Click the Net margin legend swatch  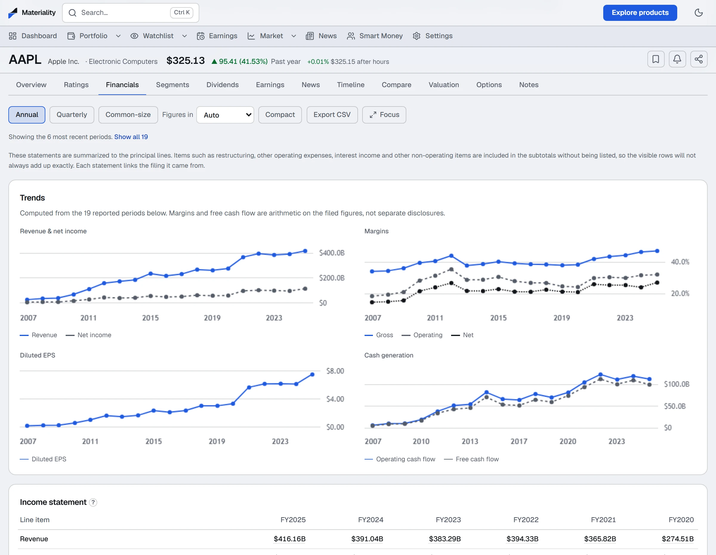tap(455, 335)
